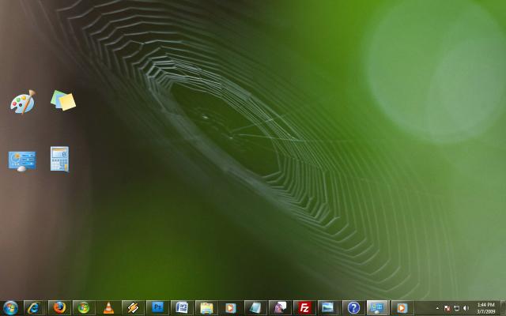The width and height of the screenshot is (506, 316).
Task: Open the Sticky Notes desktop icon
Action: point(62,100)
